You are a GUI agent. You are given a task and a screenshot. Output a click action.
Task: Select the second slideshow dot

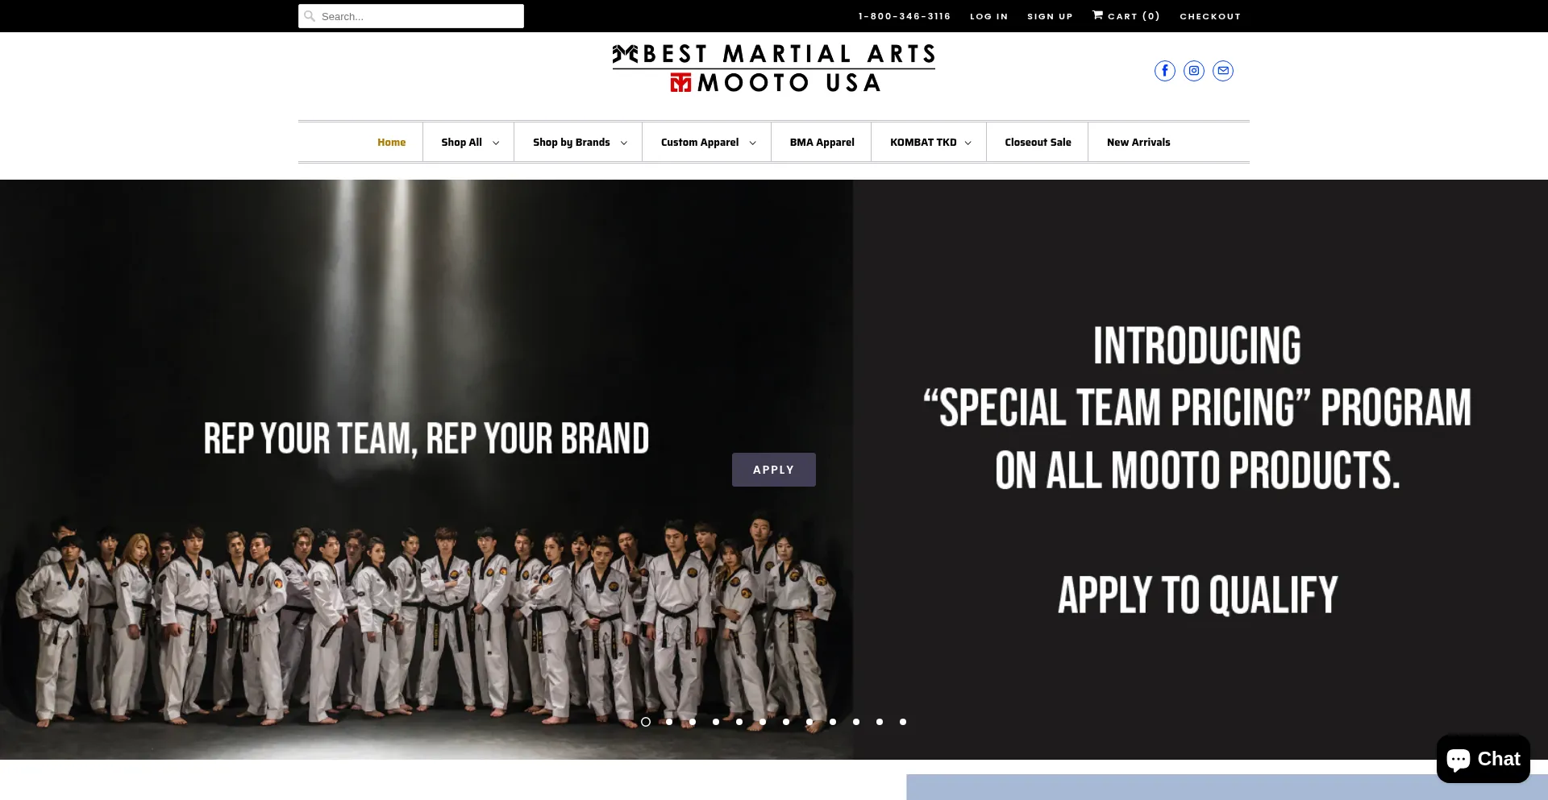(x=669, y=722)
